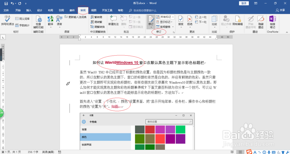Toggle 修订 track changes on or off
This screenshot has width=290, height=154.
(x=151, y=20)
